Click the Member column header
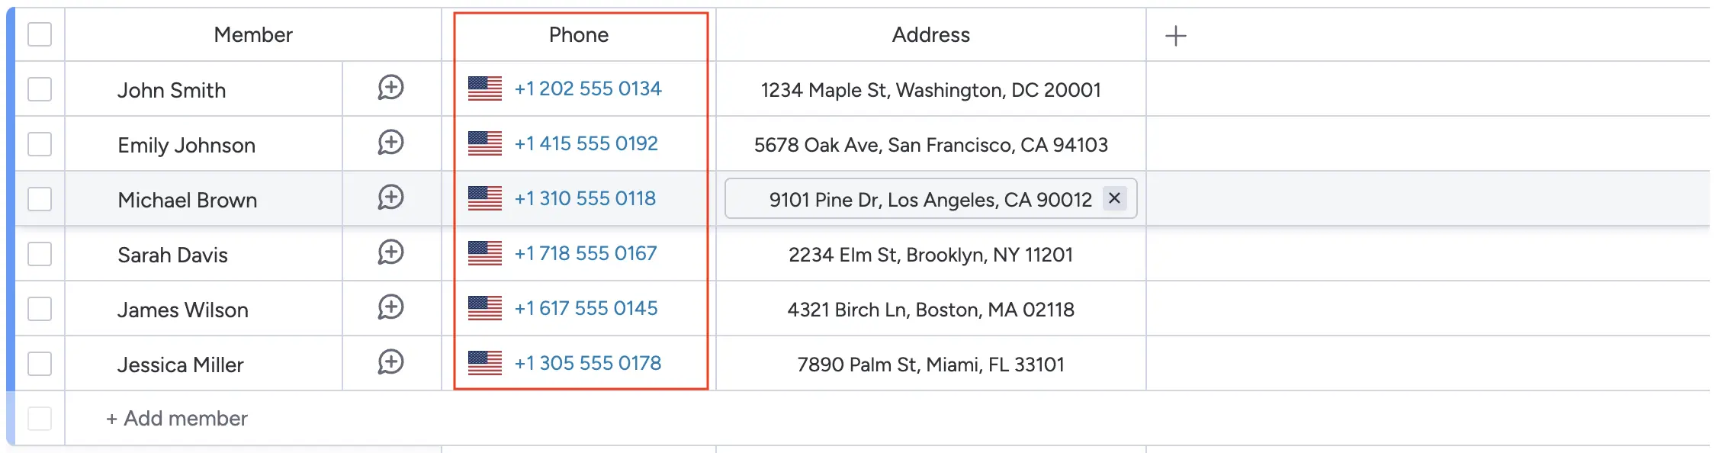 [x=253, y=35]
